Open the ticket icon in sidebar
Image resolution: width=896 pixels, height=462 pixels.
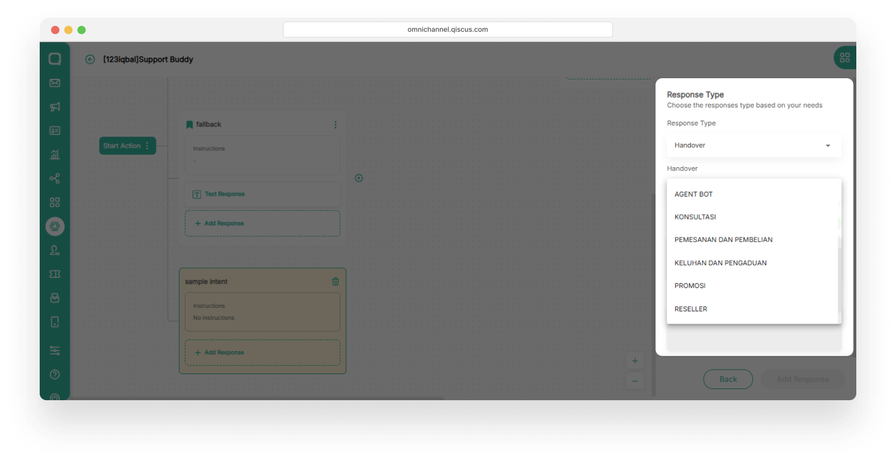point(55,274)
